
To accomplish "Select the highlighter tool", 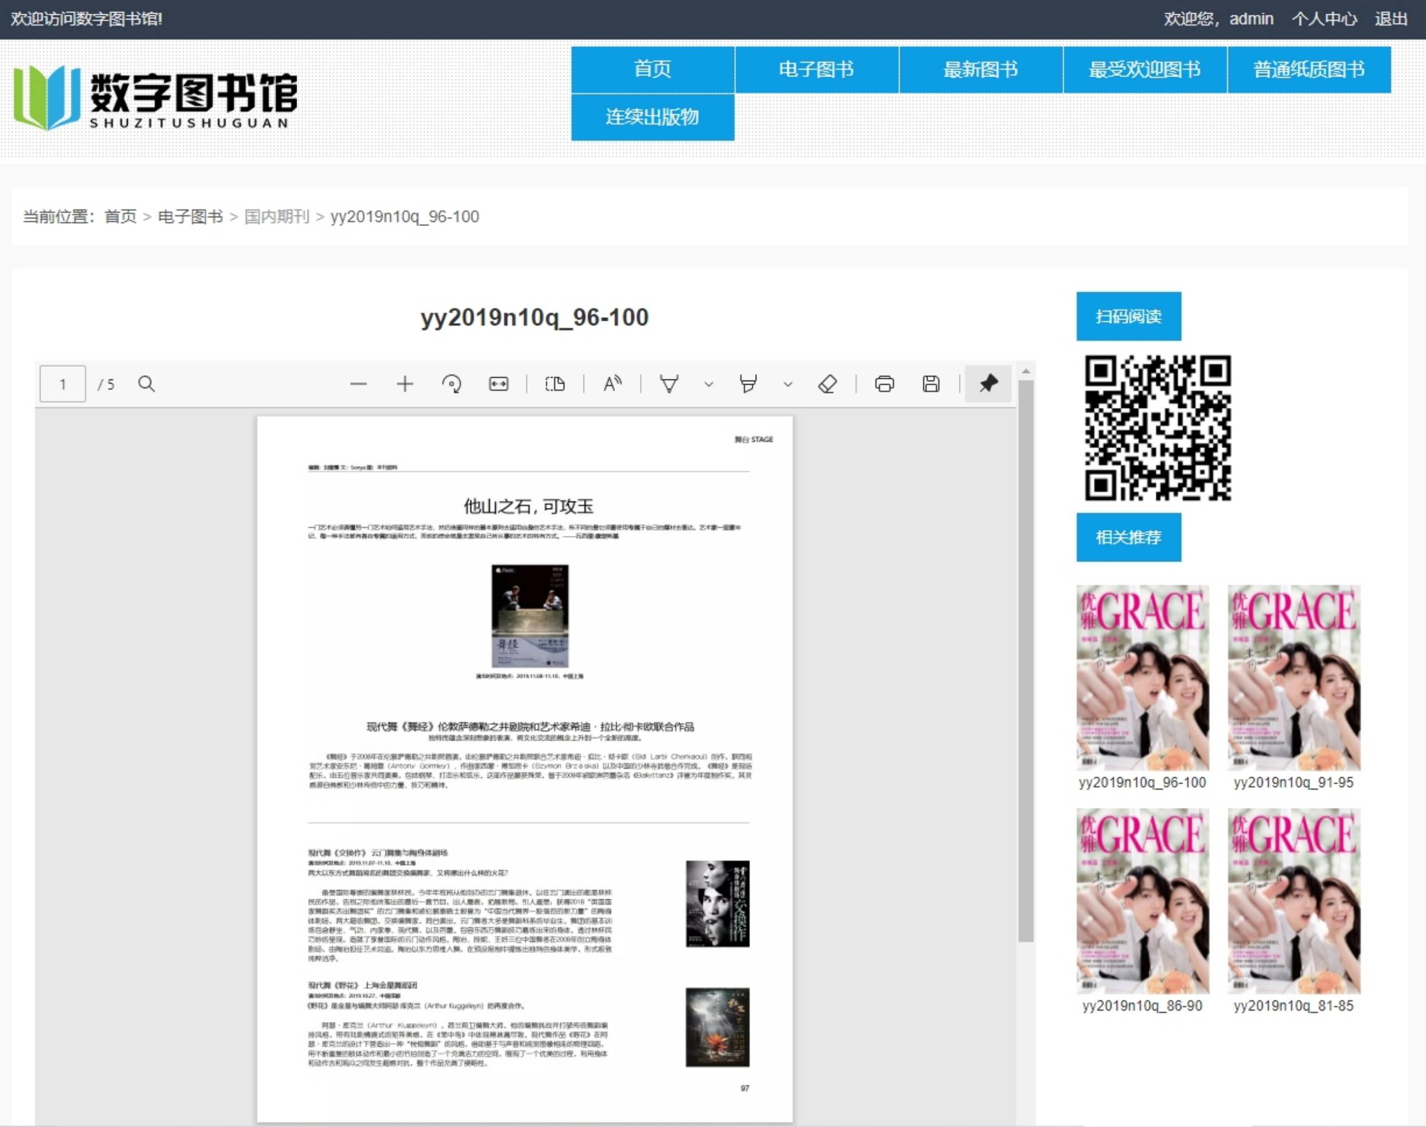I will click(748, 384).
